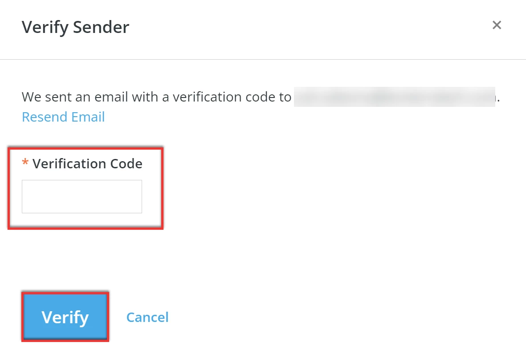Click the required asterisk beside Verification Code
This screenshot has width=526, height=362.
coord(25,163)
